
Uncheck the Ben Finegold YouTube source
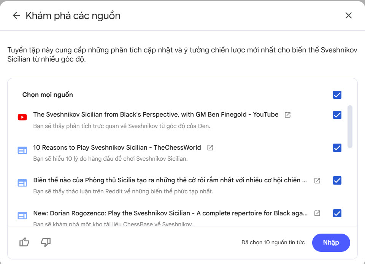tap(337, 115)
